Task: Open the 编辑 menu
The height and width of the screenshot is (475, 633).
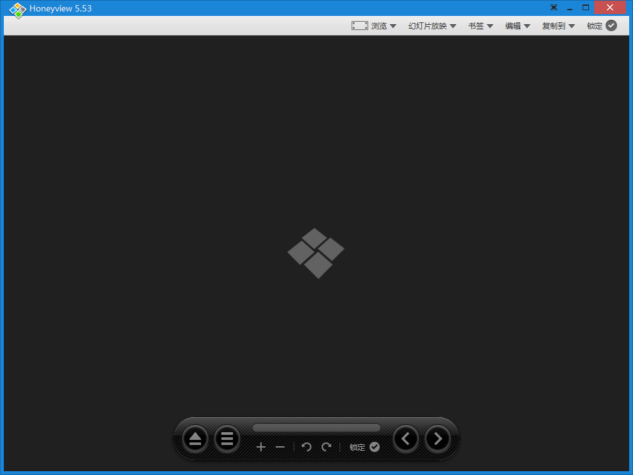Action: 518,26
